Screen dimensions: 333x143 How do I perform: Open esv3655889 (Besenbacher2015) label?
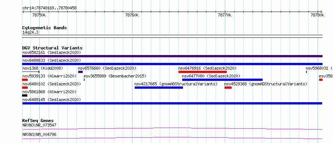pos(115,76)
